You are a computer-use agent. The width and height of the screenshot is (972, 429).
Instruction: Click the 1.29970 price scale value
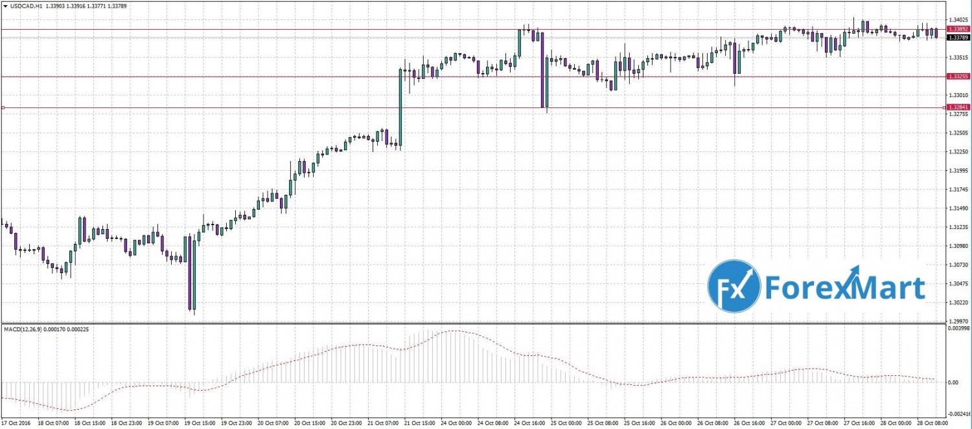(x=958, y=321)
